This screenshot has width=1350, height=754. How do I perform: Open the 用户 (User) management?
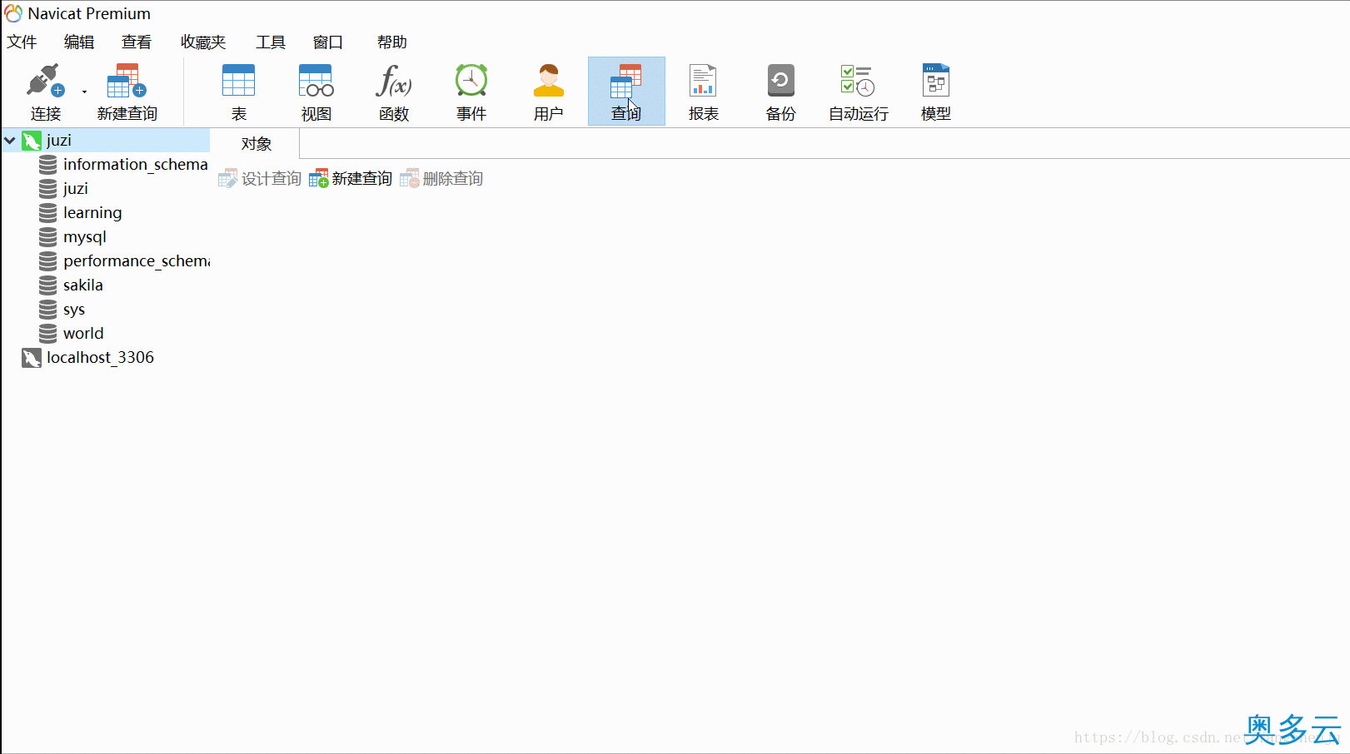[x=548, y=92]
